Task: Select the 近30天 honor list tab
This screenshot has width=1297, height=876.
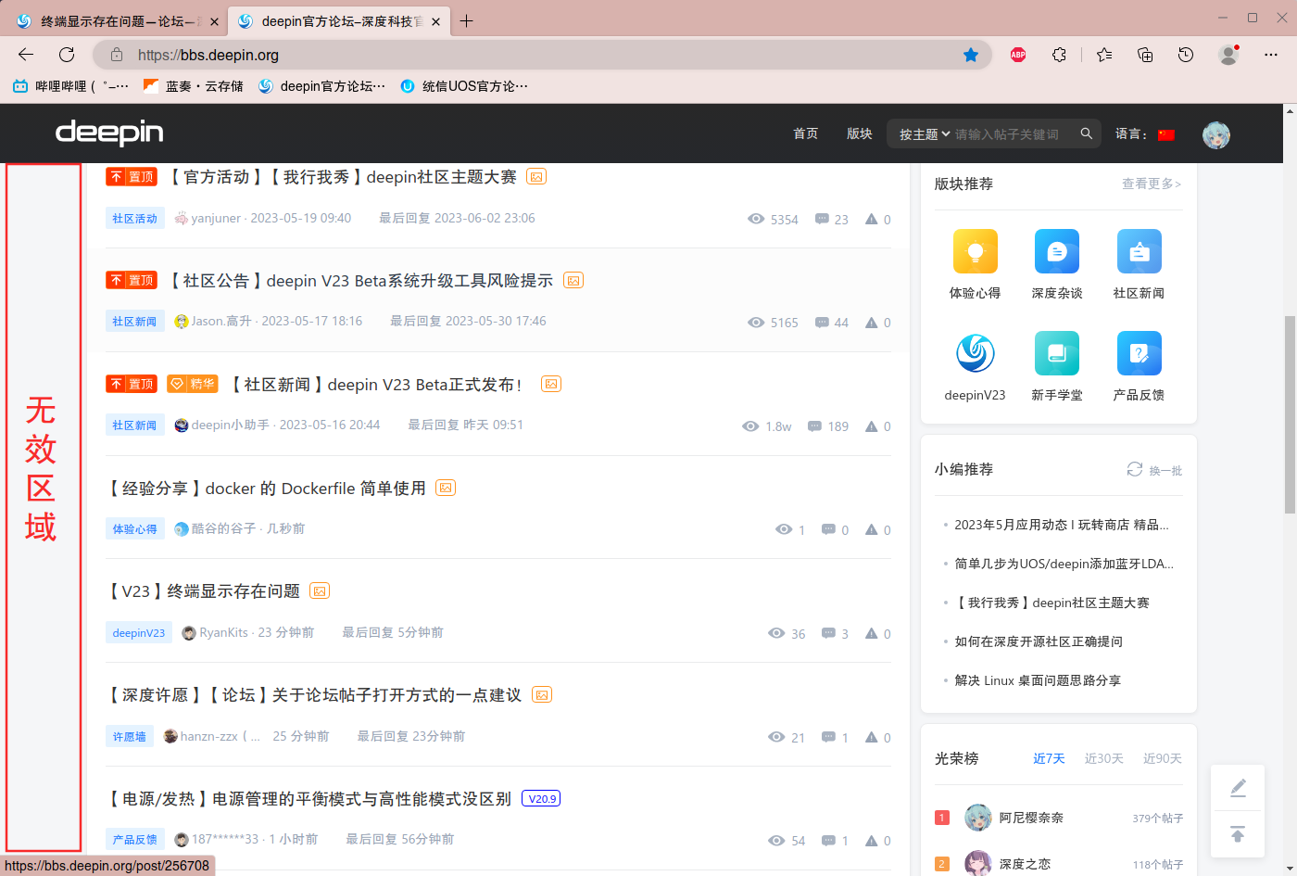Action: coord(1104,758)
